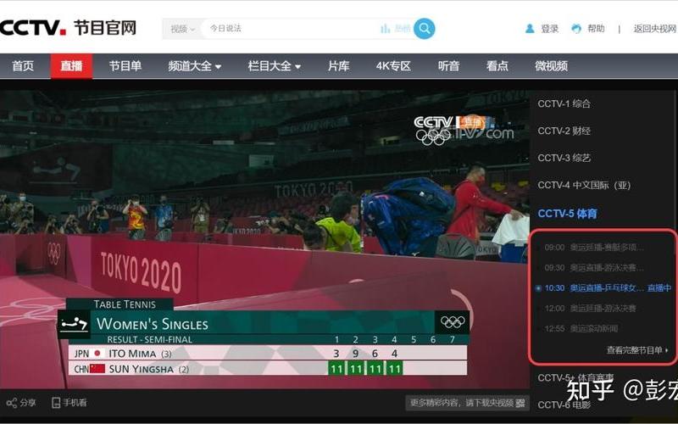Viewport: 678px width, 424px height.
Task: Click the 热榜 hot list chart icon
Action: [386, 29]
